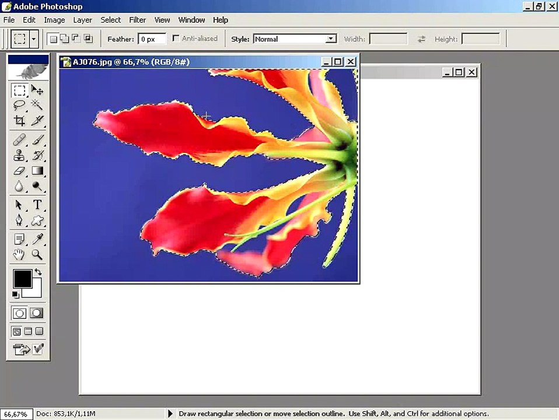Close the background untitled document window
This screenshot has height=420, width=559.
471,72
